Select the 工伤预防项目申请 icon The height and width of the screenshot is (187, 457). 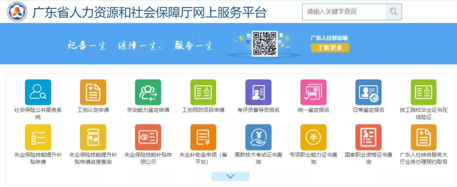203,92
